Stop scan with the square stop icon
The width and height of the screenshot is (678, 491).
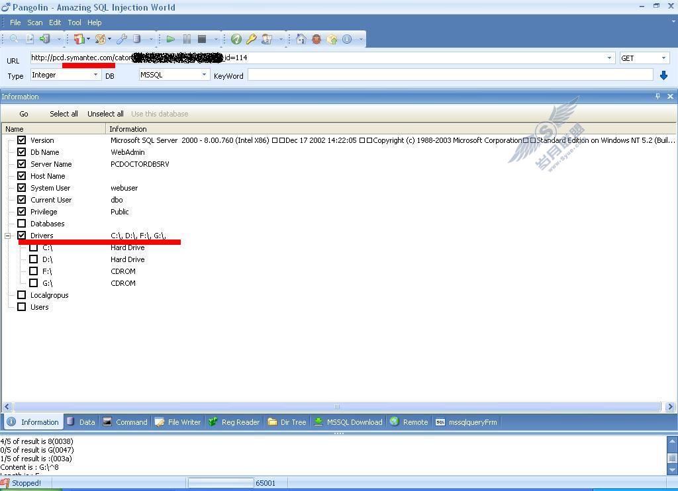[202, 39]
